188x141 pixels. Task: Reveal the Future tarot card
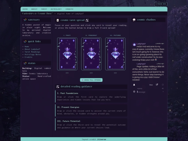coord(115,54)
